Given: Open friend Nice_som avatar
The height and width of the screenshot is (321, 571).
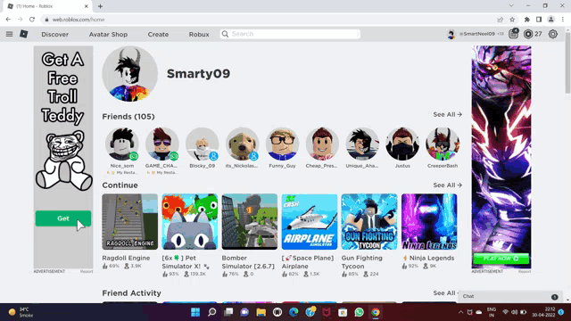Looking at the screenshot, I should pos(122,144).
